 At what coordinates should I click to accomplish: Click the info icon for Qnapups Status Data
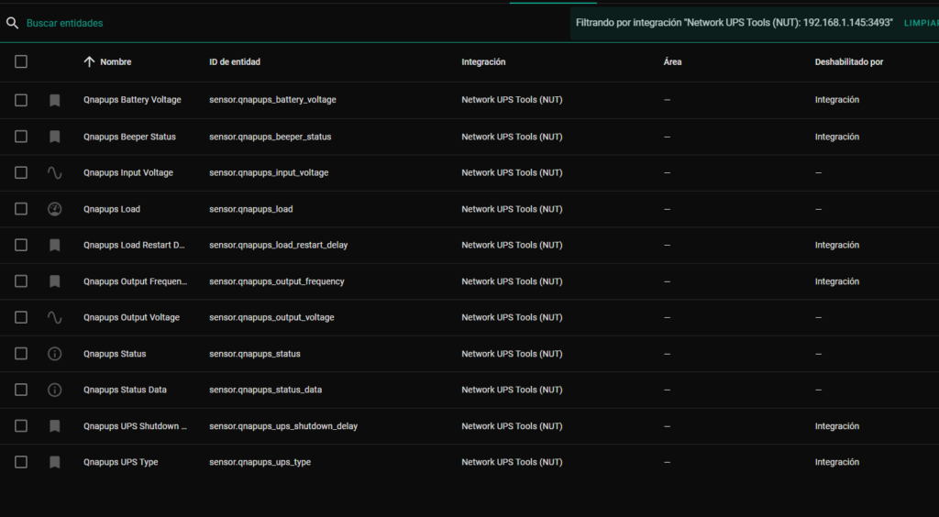click(x=55, y=390)
